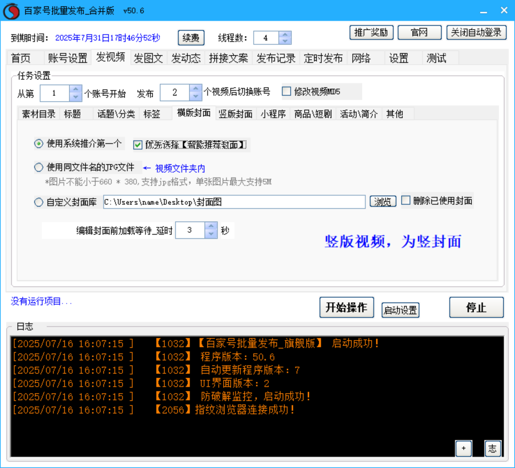Click the 指纹浏览器连接成功 log line
This screenshot has width=515, height=468.
coord(153,410)
